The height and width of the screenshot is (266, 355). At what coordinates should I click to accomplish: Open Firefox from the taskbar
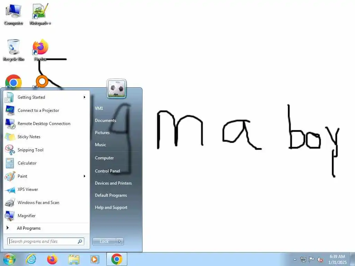52,259
